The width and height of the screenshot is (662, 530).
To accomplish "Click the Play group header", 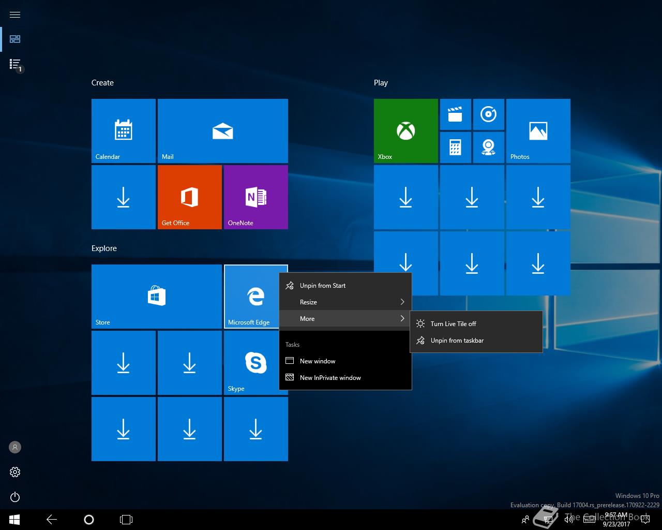I will tap(381, 83).
